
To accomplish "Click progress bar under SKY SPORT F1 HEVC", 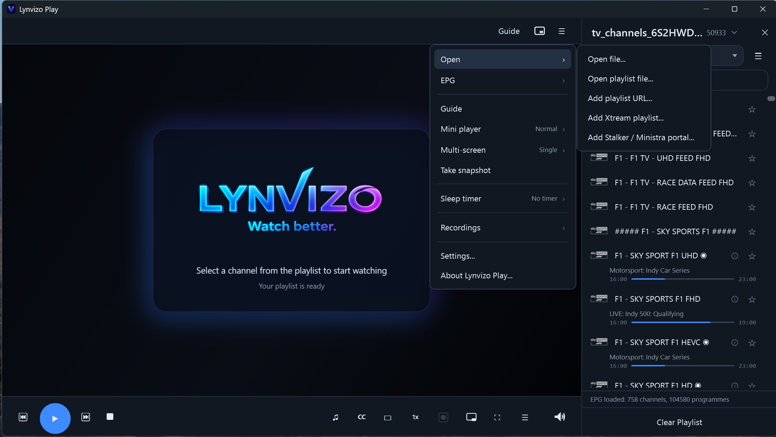I will pos(682,366).
